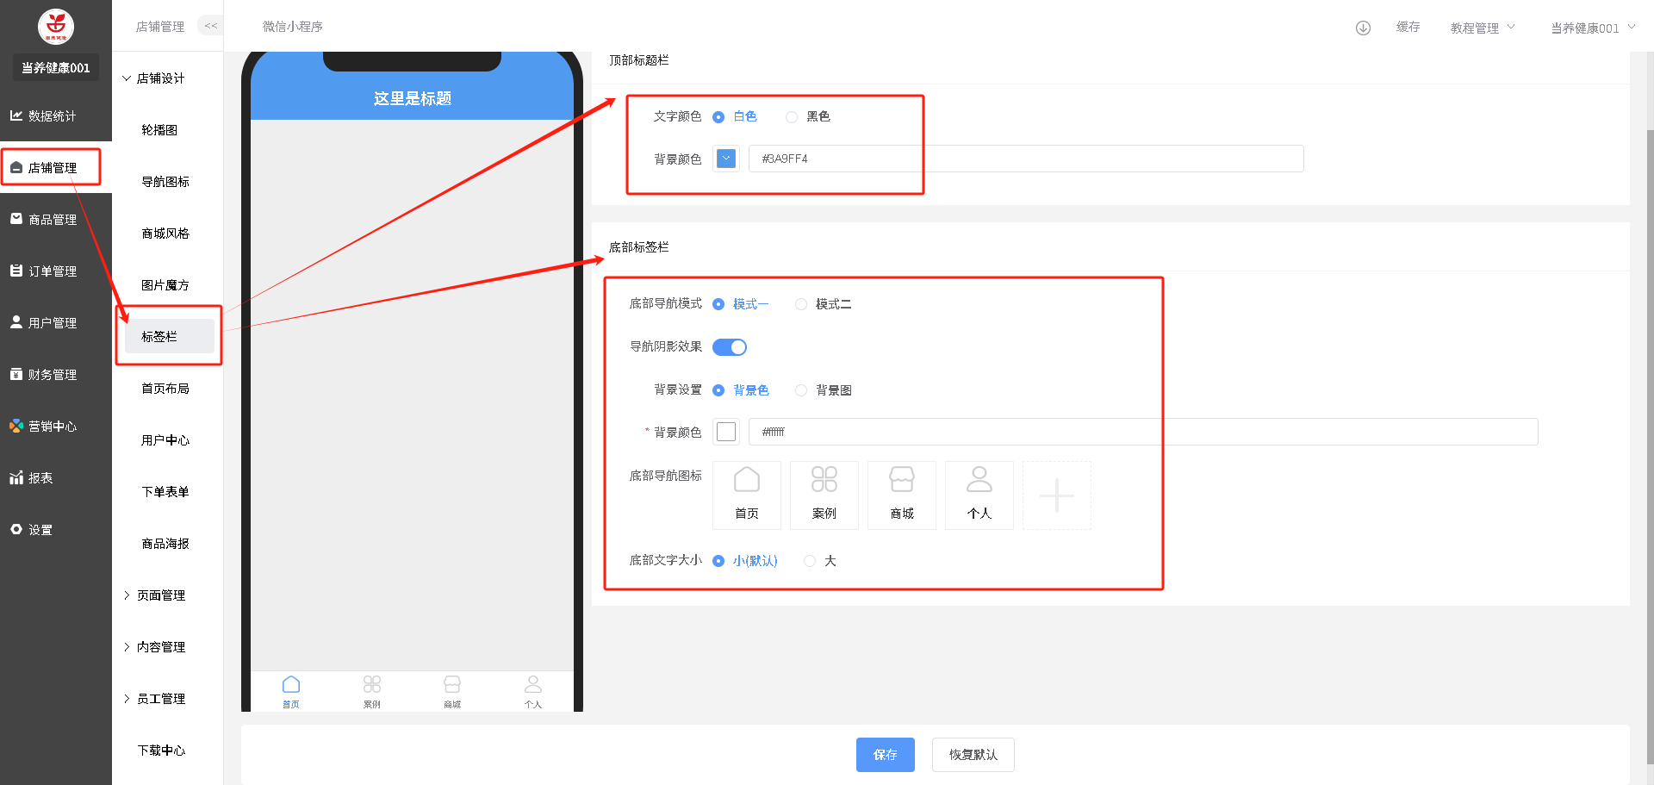
Task: Add a new bottom navigation icon
Action: coord(1056,495)
